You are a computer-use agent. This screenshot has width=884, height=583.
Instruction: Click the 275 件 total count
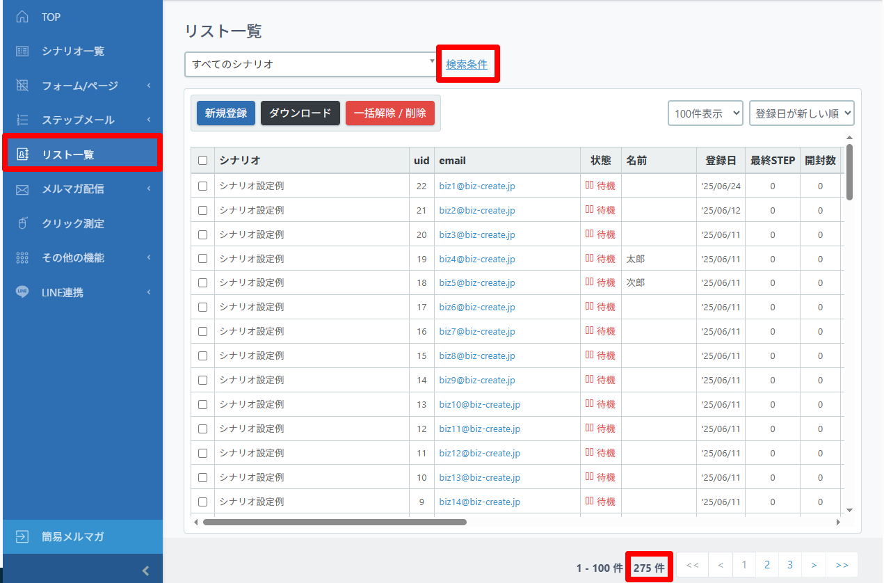click(x=649, y=568)
